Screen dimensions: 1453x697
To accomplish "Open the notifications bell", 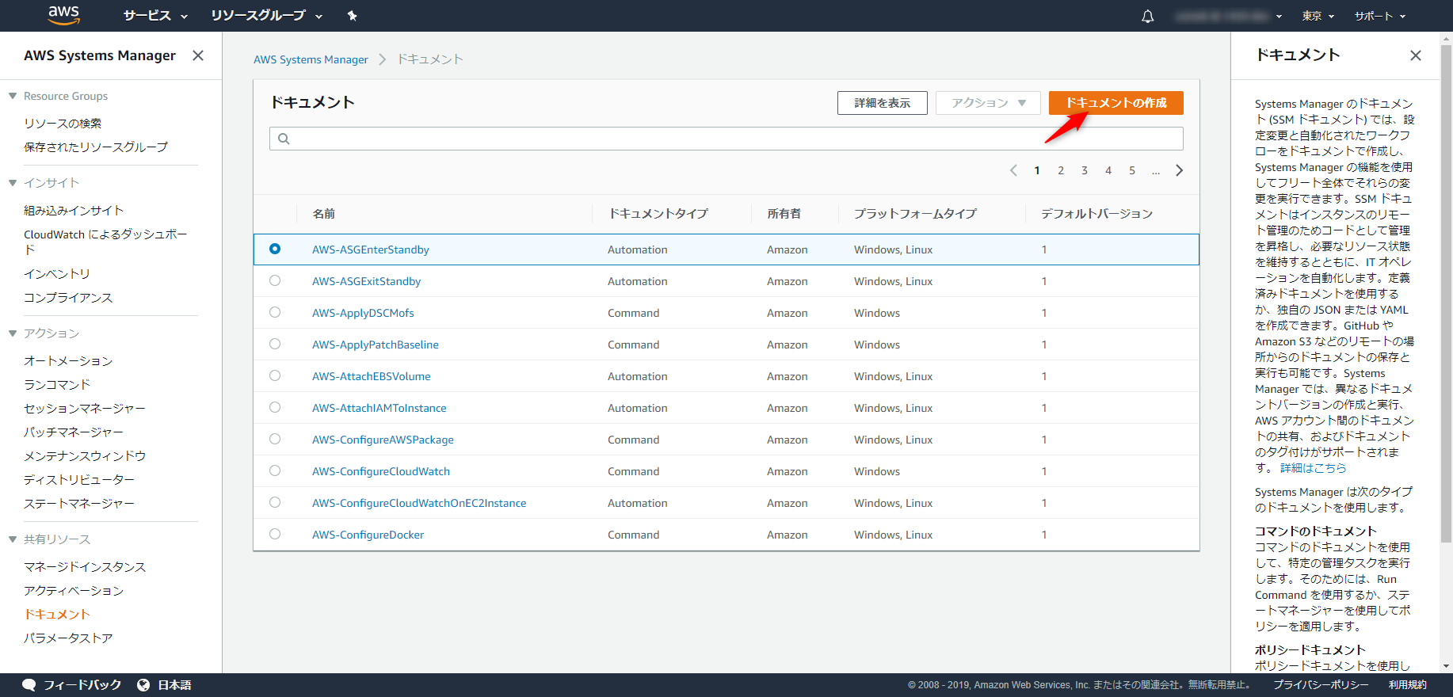I will point(1147,16).
